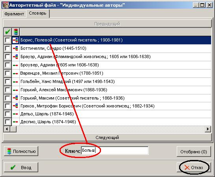Click the tree icon beside Горький, Максим
Viewport: 215px width, 177px height.
pos(15,98)
